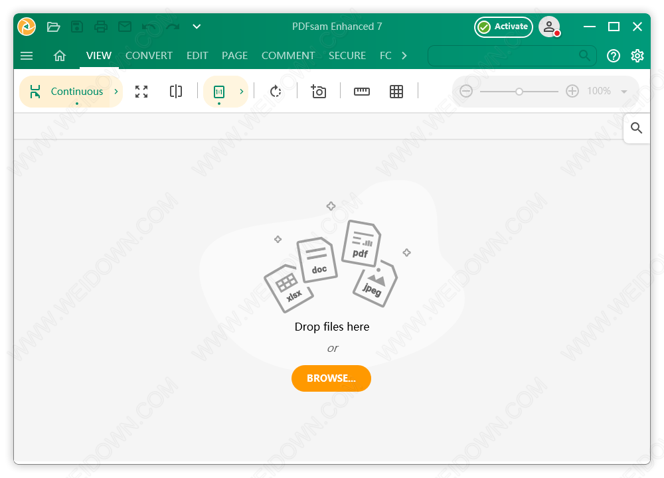Image resolution: width=664 pixels, height=478 pixels.
Task: Click the PDFsam application logo
Action: [27, 27]
